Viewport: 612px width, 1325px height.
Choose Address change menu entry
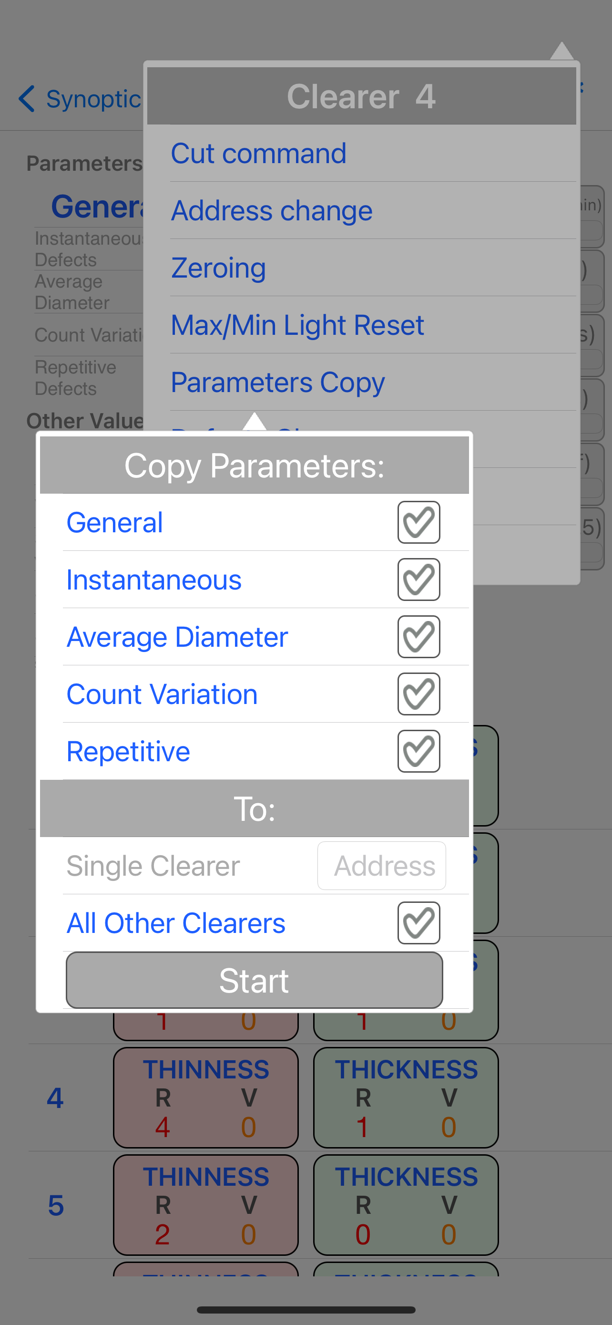(271, 210)
